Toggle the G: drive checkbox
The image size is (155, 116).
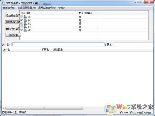click(22, 30)
